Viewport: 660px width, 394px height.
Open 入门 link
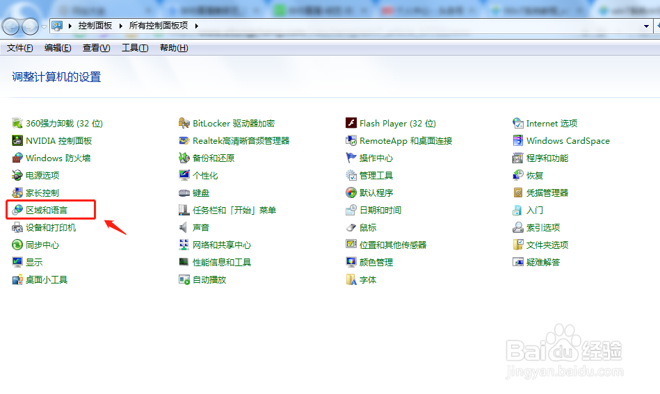tap(535, 211)
